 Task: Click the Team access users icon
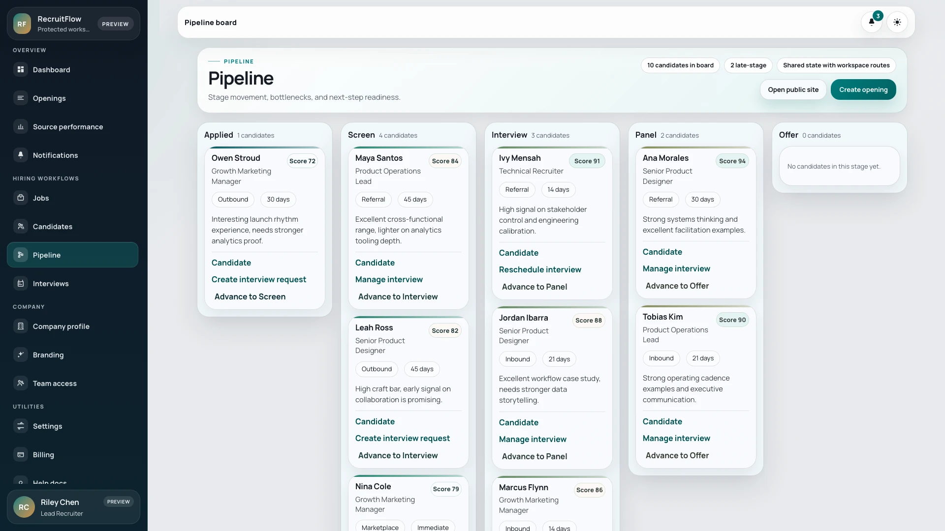click(x=21, y=383)
